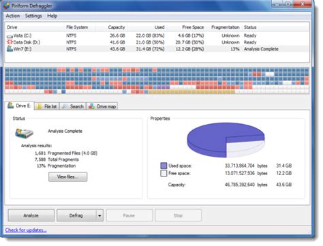Click the '1,681 Fragmented Files (4.0 GB)' line
The height and width of the screenshot is (246, 323).
click(66, 153)
